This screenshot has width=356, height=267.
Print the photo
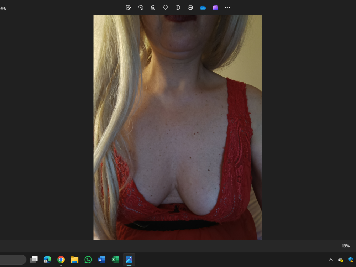[x=190, y=7]
